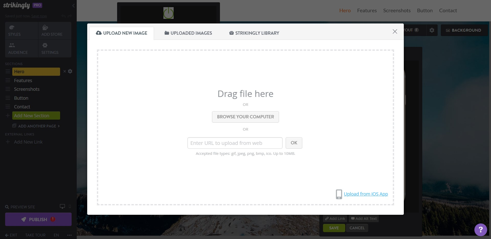Collapse the left editor sidebar
The image size is (491, 239).
(74, 6)
